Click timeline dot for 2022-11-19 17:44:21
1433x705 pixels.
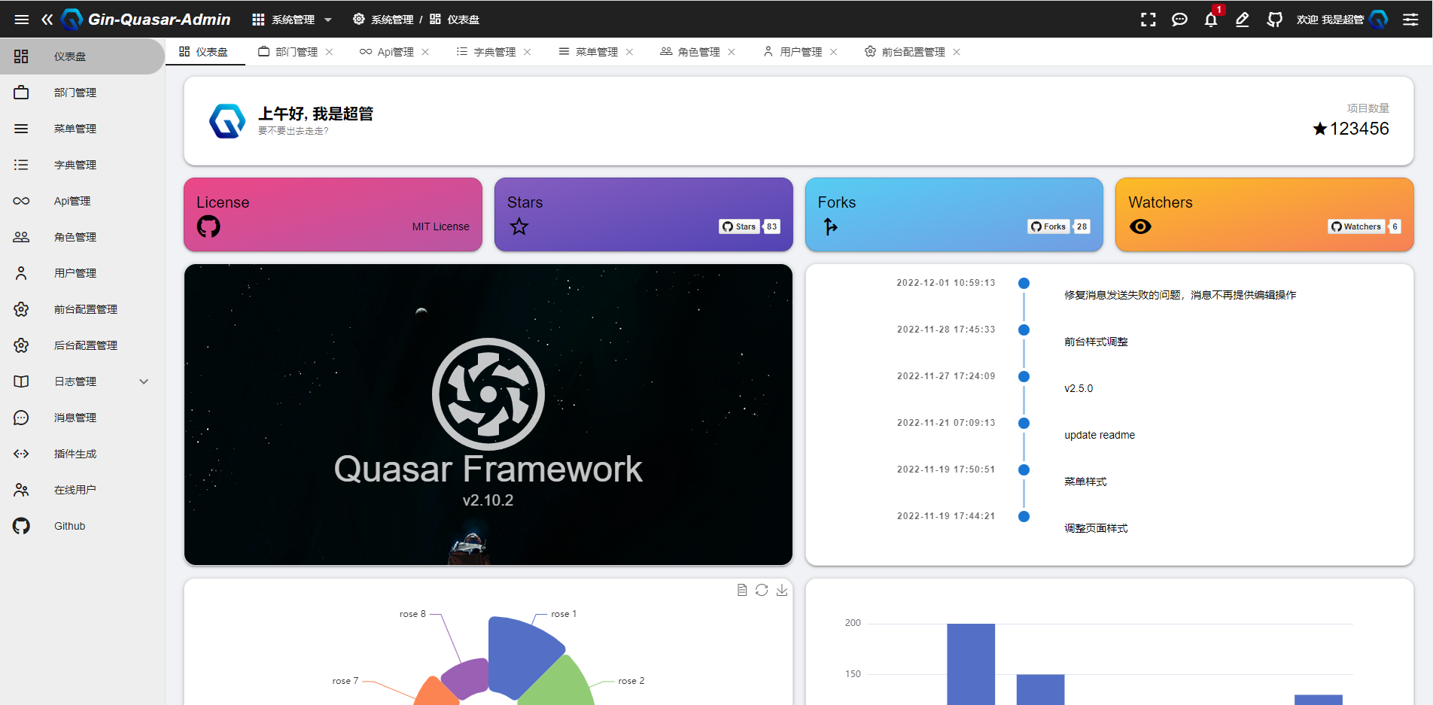tap(1024, 516)
